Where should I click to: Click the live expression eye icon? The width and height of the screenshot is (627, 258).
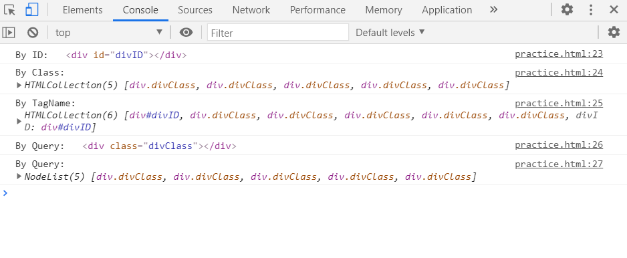coord(186,32)
